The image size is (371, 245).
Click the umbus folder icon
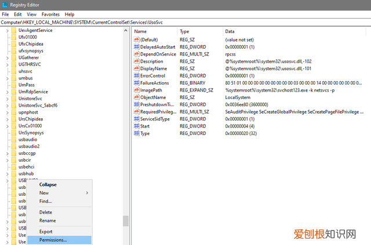(x=14, y=78)
